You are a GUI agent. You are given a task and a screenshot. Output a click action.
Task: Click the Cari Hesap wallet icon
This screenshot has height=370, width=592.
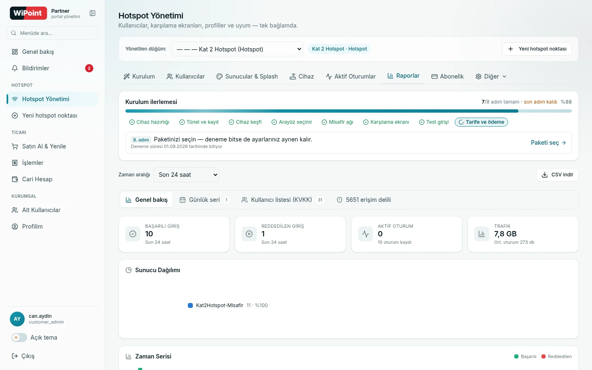click(x=15, y=179)
